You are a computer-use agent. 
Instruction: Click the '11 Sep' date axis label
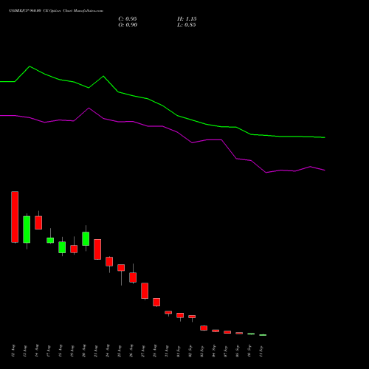pos(261,351)
